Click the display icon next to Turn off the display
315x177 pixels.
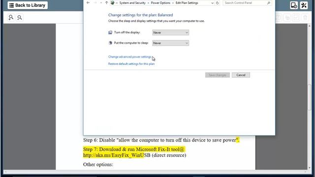click(x=110, y=32)
